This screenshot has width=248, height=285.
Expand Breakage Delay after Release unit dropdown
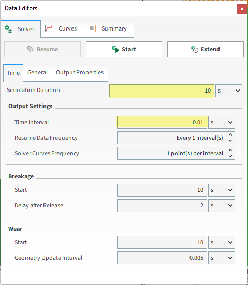point(222,205)
